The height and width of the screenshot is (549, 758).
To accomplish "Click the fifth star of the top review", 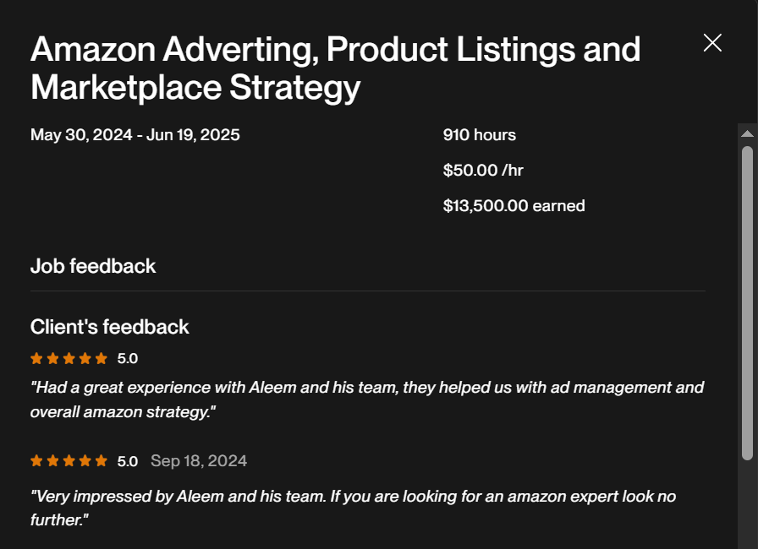I will 102,358.
